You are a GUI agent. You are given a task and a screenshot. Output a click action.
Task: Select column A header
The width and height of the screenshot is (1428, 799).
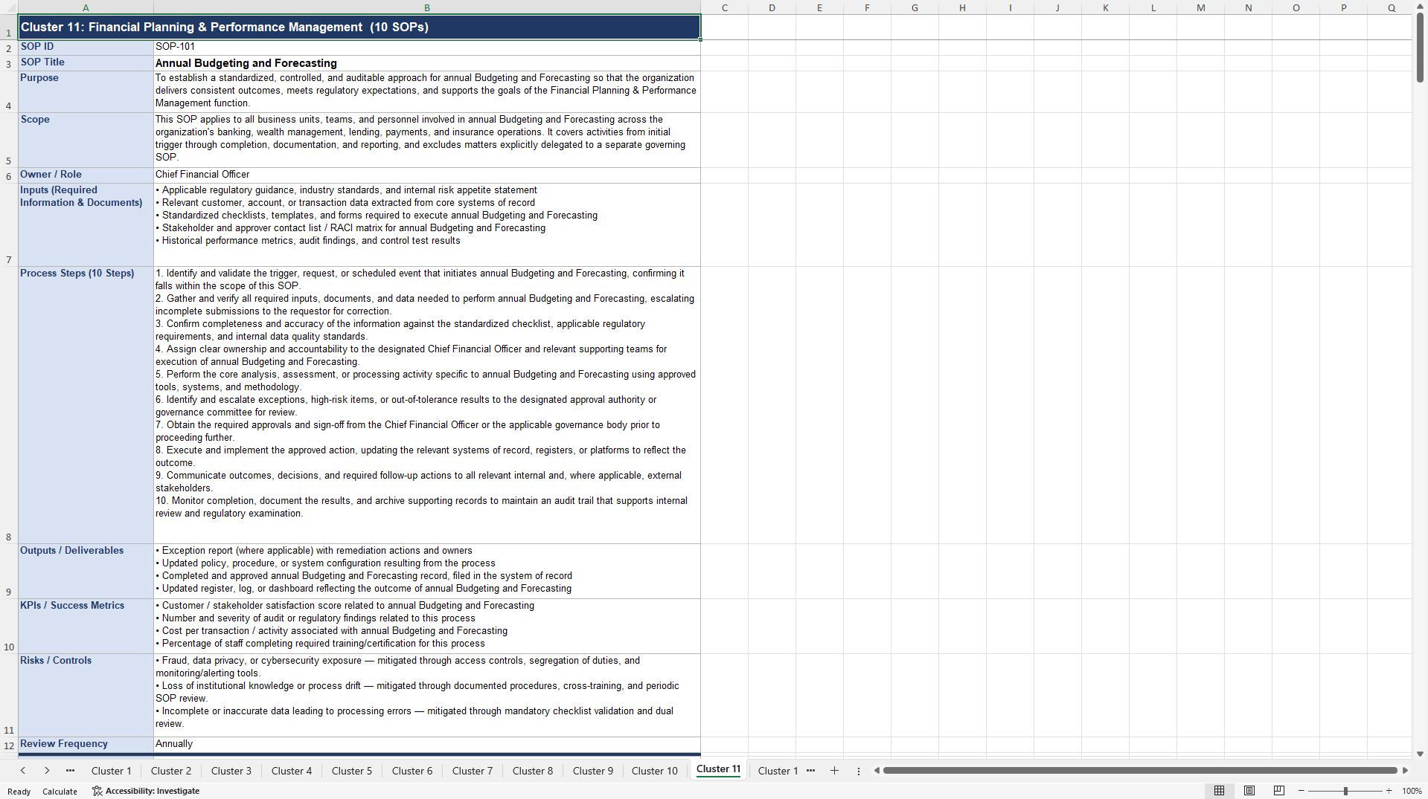(86, 7)
